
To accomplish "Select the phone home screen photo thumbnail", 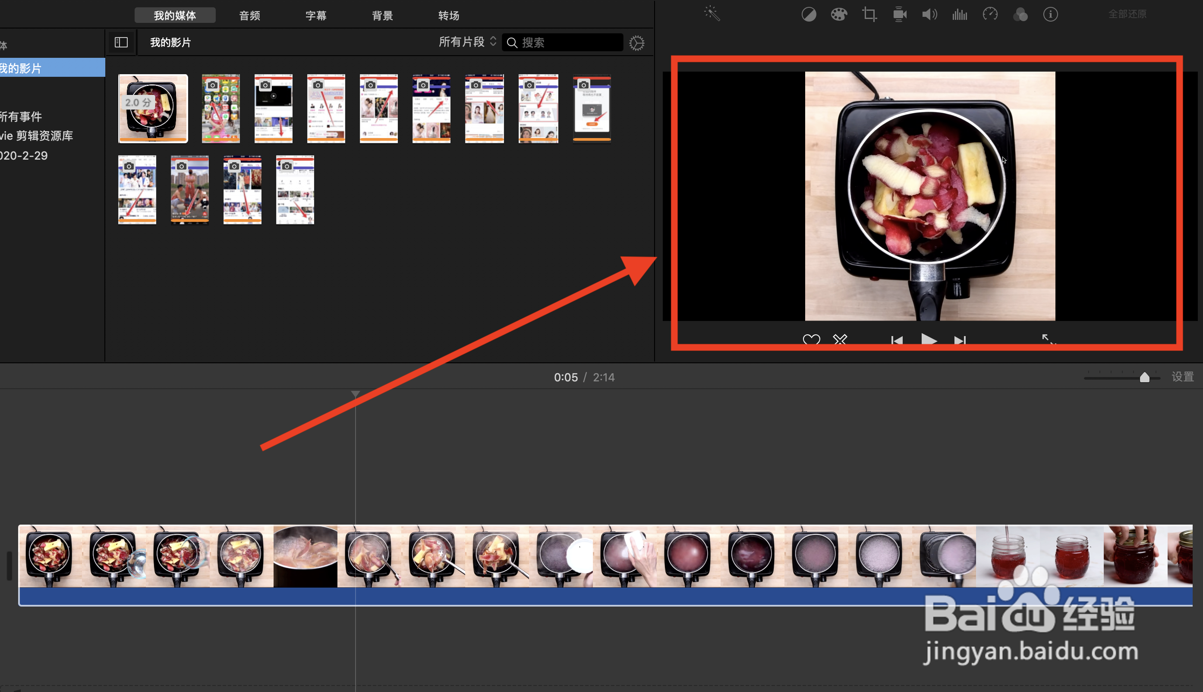I will (220, 108).
